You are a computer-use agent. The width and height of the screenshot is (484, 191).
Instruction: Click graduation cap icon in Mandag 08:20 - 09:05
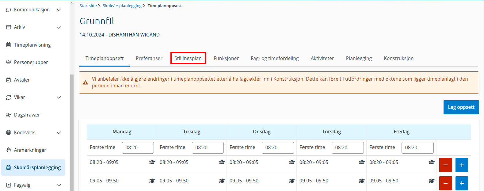(x=152, y=162)
